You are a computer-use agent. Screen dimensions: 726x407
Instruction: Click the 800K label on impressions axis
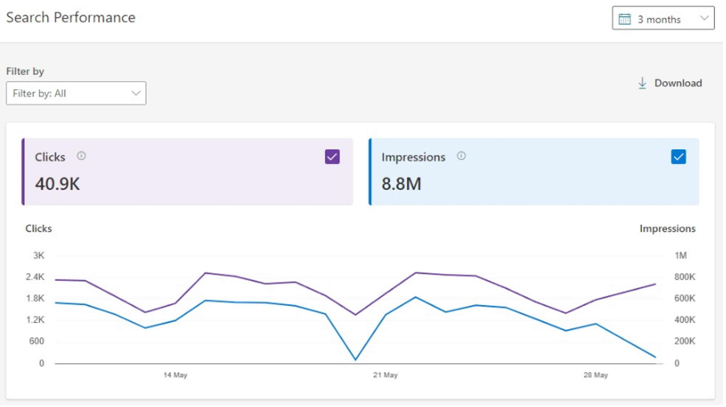tap(685, 277)
